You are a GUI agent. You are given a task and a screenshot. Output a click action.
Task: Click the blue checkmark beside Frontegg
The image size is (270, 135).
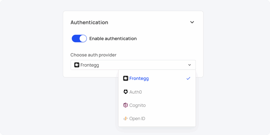(x=188, y=78)
